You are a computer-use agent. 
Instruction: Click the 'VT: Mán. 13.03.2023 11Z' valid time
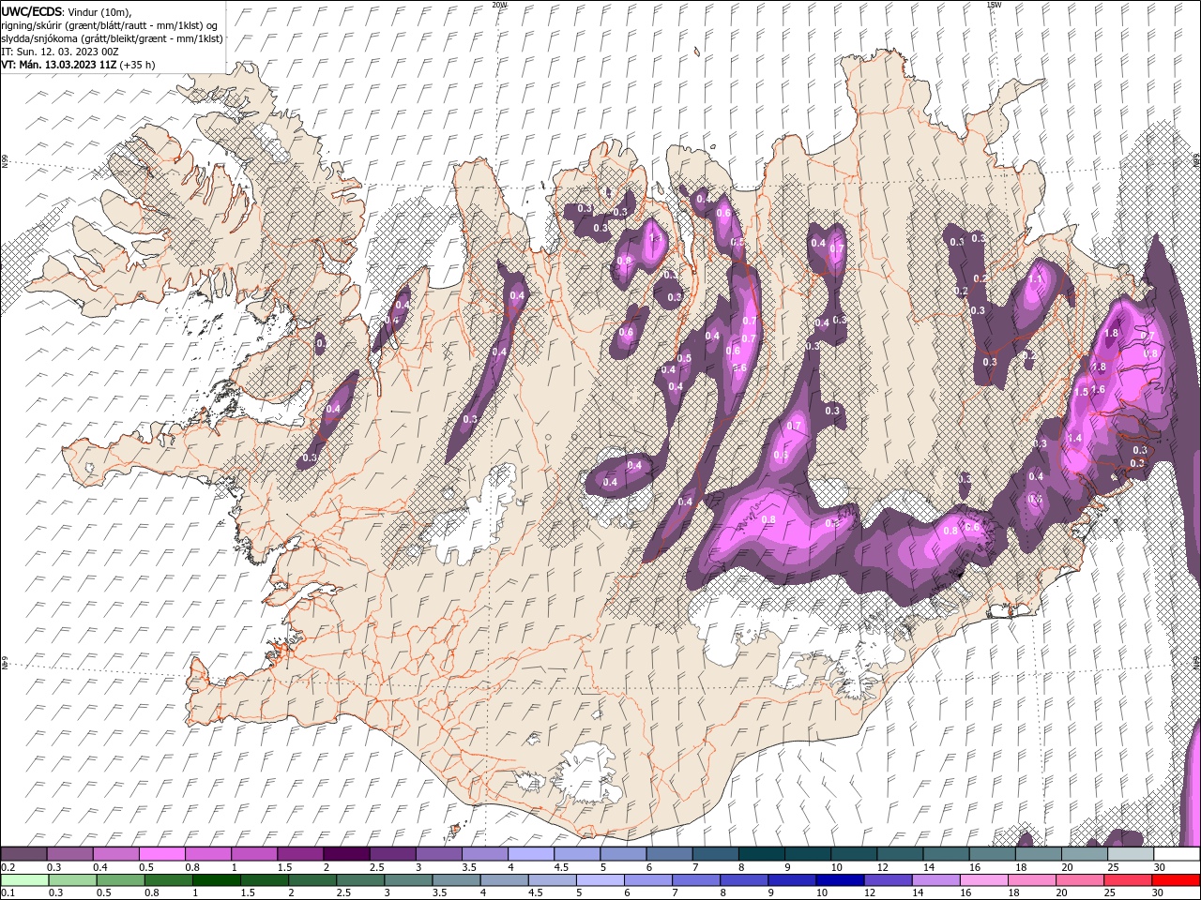tap(59, 65)
